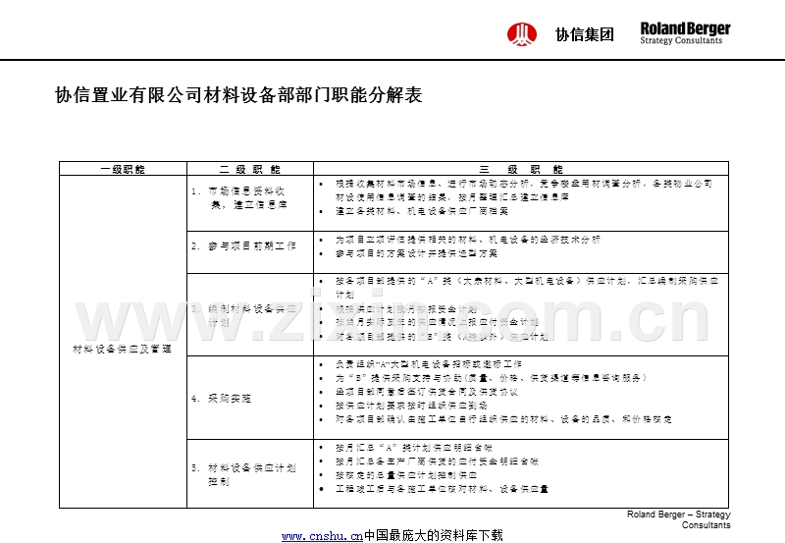Select the title 协信置业有限公司材料设备部部门职能分解表
The height and width of the screenshot is (543, 785).
[x=238, y=94]
